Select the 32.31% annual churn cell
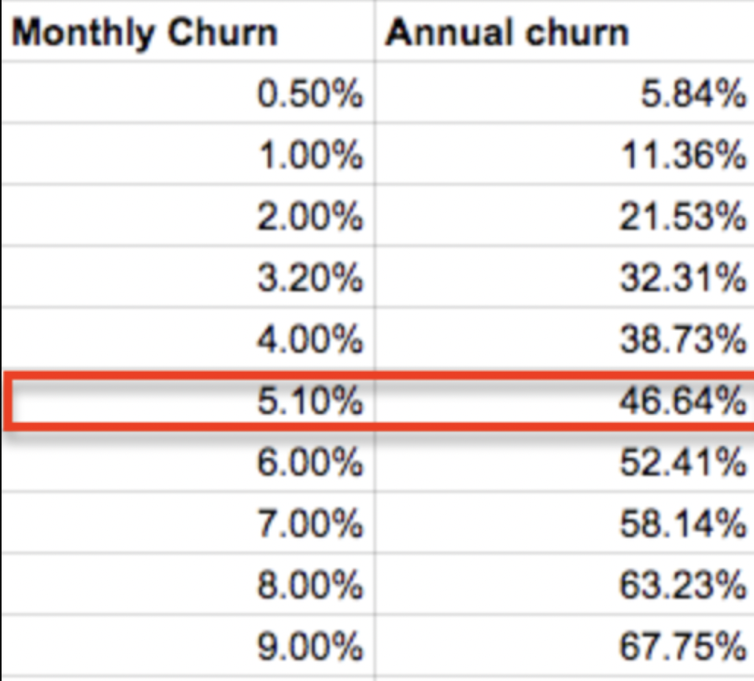The height and width of the screenshot is (681, 754). pos(564,277)
